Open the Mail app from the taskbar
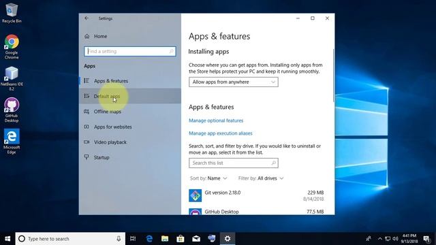The image size is (436, 245). tap(196, 239)
